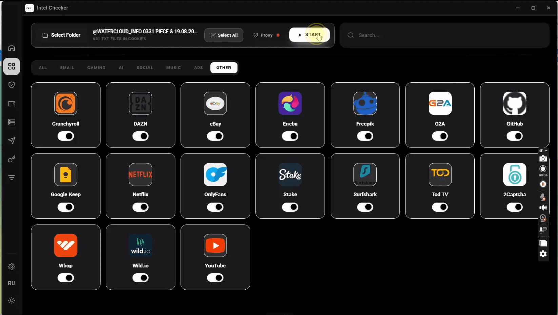Click the Whop logo icon
The image size is (558, 315).
coord(66,246)
